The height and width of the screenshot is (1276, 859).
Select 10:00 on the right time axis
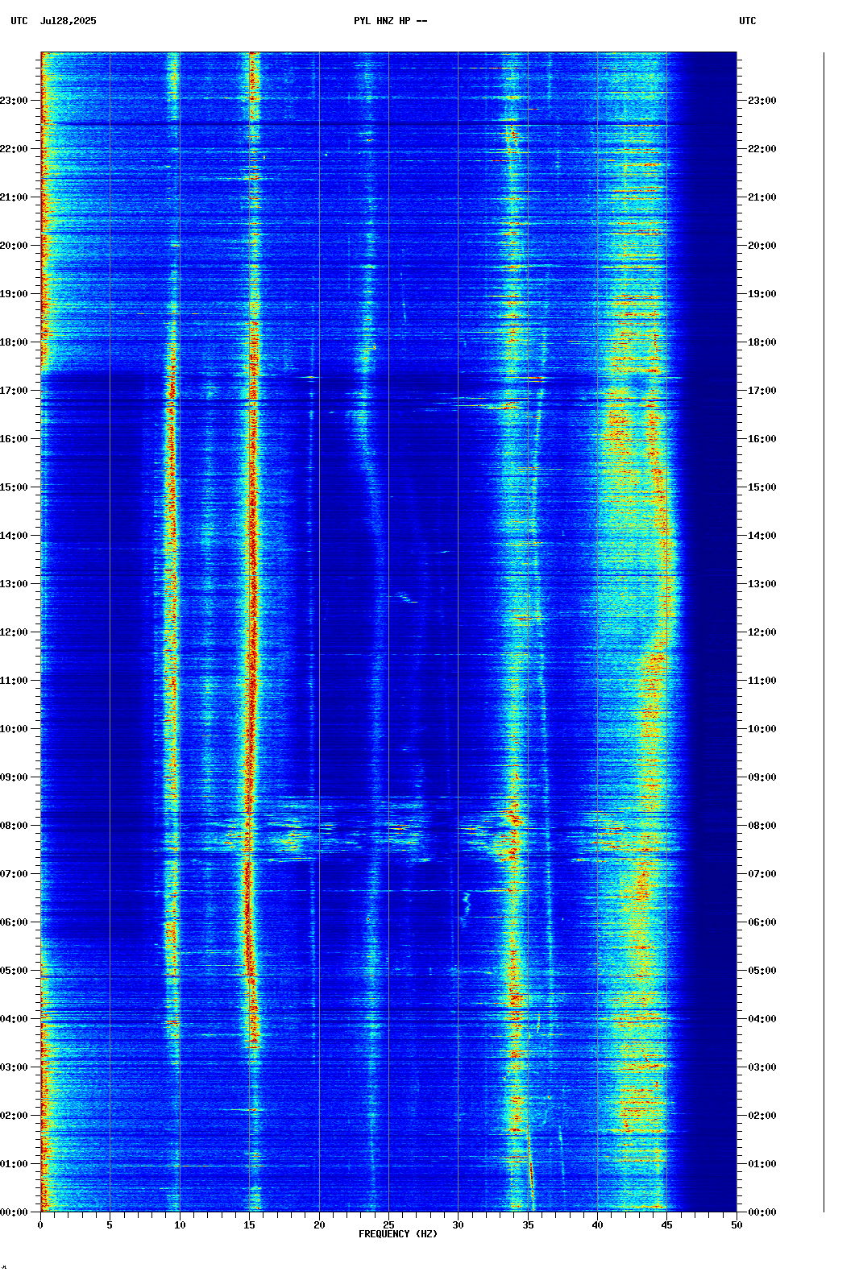[761, 729]
